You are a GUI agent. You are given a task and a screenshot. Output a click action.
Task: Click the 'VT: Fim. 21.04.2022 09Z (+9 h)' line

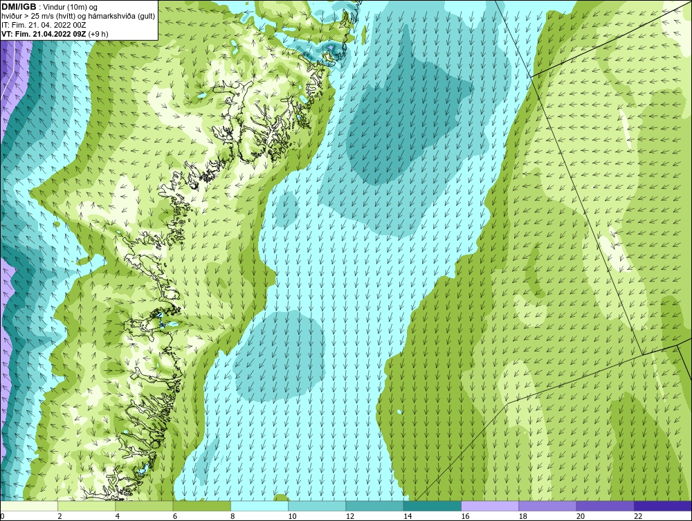(x=55, y=34)
